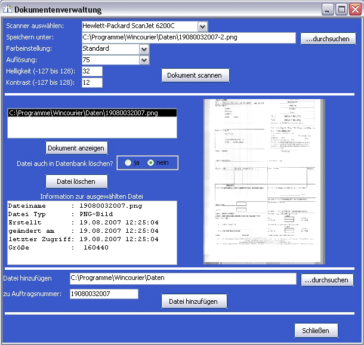Focus the zu Auftragsnummer text field
364x345 pixels.
click(104, 294)
